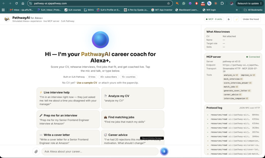Click the Use a sample CV link
Image resolution: width=265 pixels, height=158 pixels.
[x=87, y=83]
